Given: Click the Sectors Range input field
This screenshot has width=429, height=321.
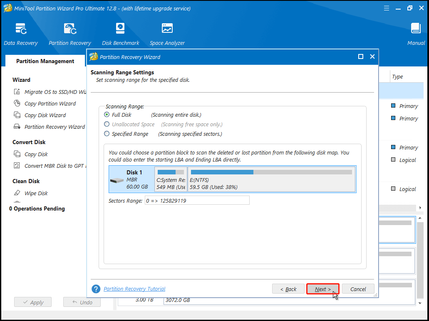Looking at the screenshot, I should pos(197,201).
